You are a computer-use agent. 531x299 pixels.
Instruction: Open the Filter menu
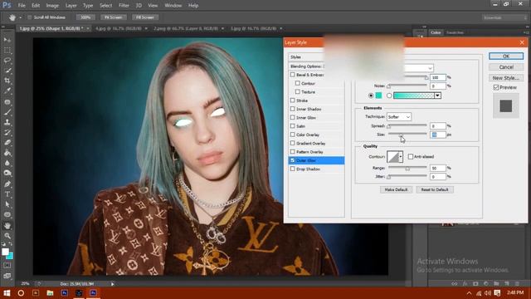tap(124, 6)
